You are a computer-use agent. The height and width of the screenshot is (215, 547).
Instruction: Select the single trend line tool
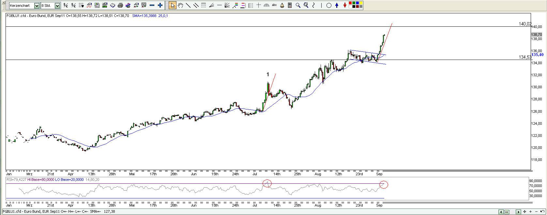[188, 5]
